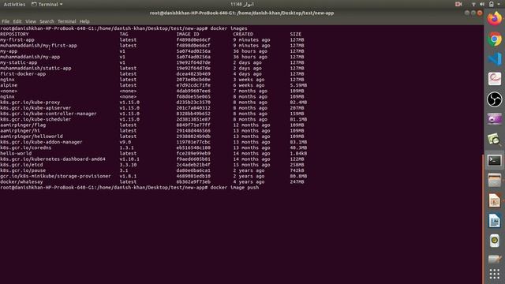Click 'k8s.gcr.io/coredns' repository text
Screen dimensions: 505x284
(26, 148)
